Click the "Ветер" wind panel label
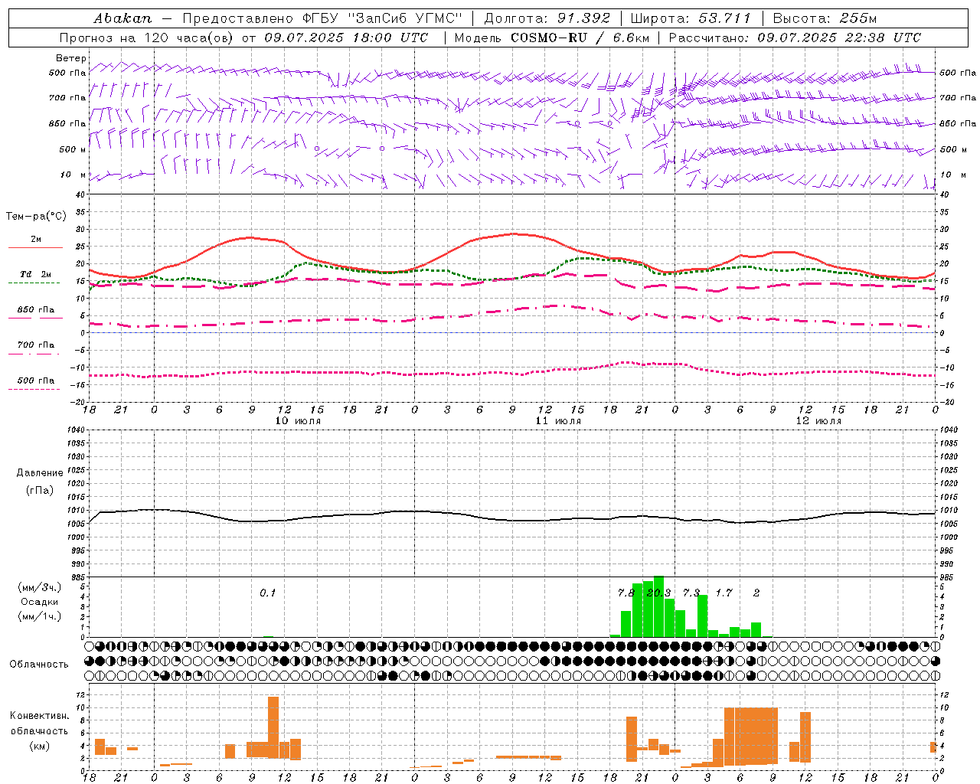Image resolution: width=980 pixels, height=784 pixels. coord(70,58)
